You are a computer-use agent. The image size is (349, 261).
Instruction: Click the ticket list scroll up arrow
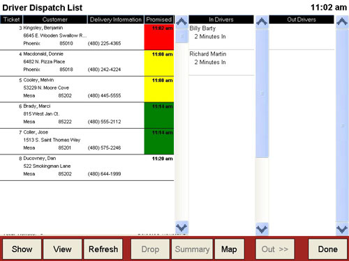click(181, 22)
